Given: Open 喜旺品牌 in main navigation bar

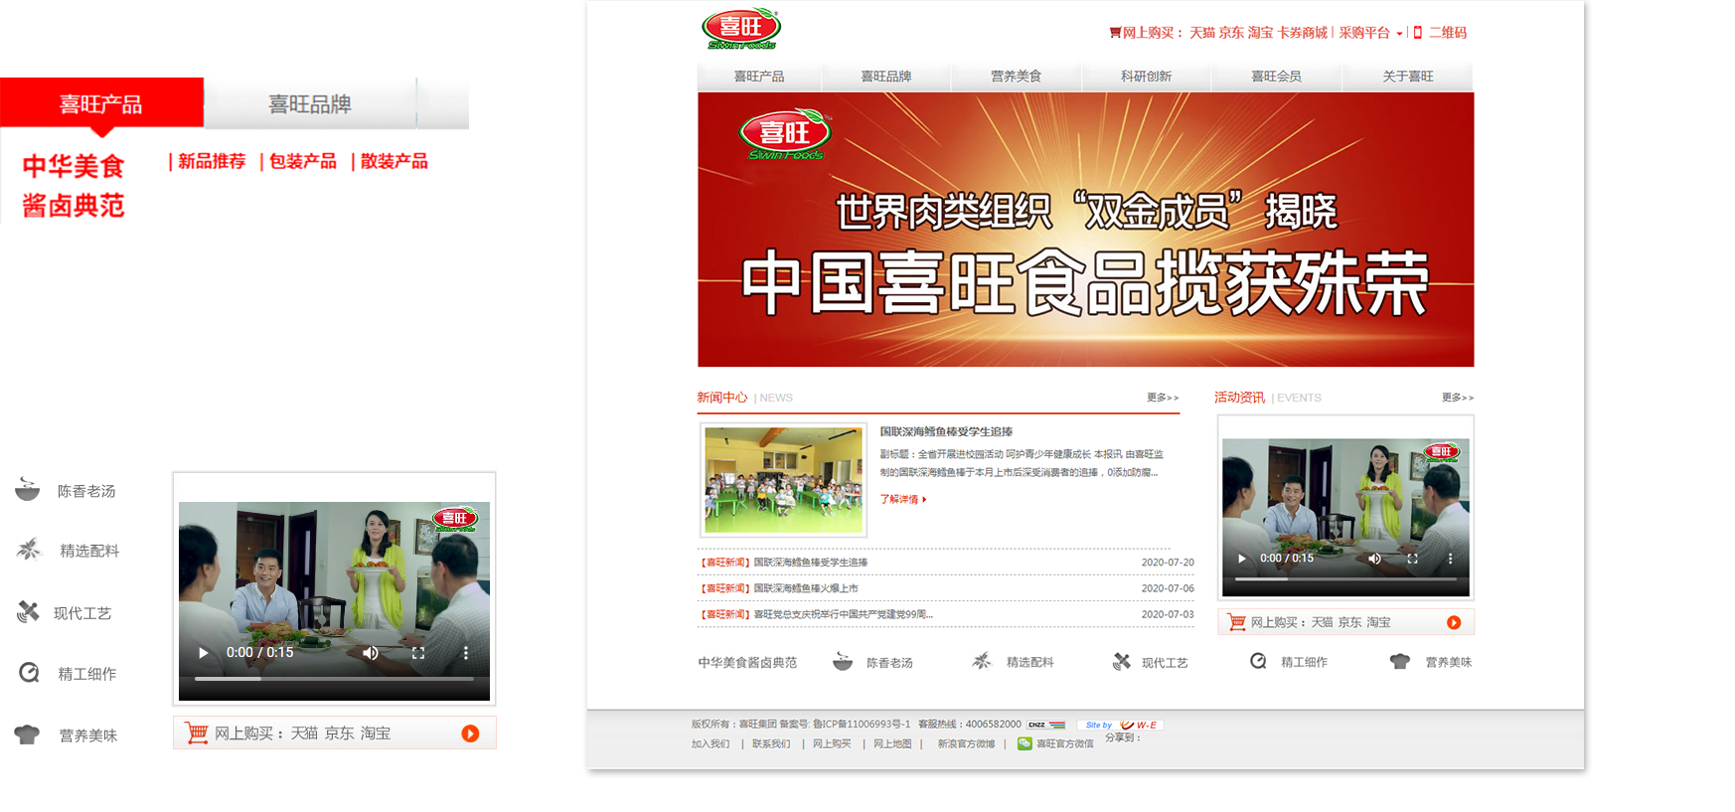Looking at the screenshot, I should click(x=886, y=77).
